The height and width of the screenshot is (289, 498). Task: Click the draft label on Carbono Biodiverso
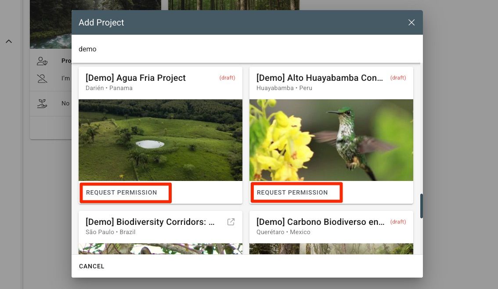pyautogui.click(x=398, y=222)
